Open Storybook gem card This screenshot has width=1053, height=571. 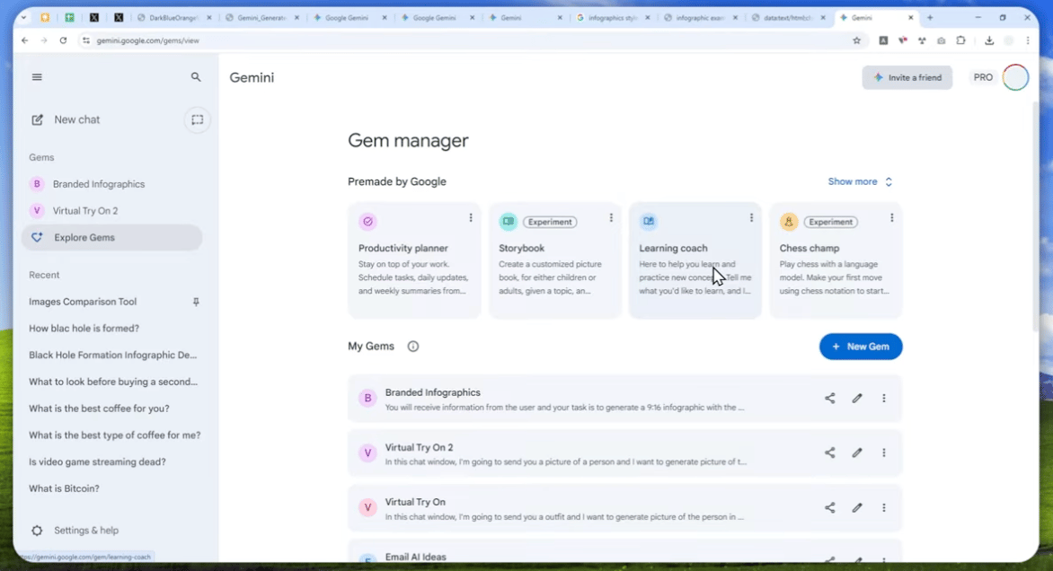(554, 260)
